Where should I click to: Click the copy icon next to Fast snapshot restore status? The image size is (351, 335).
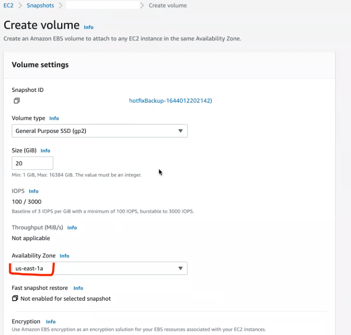[x=15, y=298]
